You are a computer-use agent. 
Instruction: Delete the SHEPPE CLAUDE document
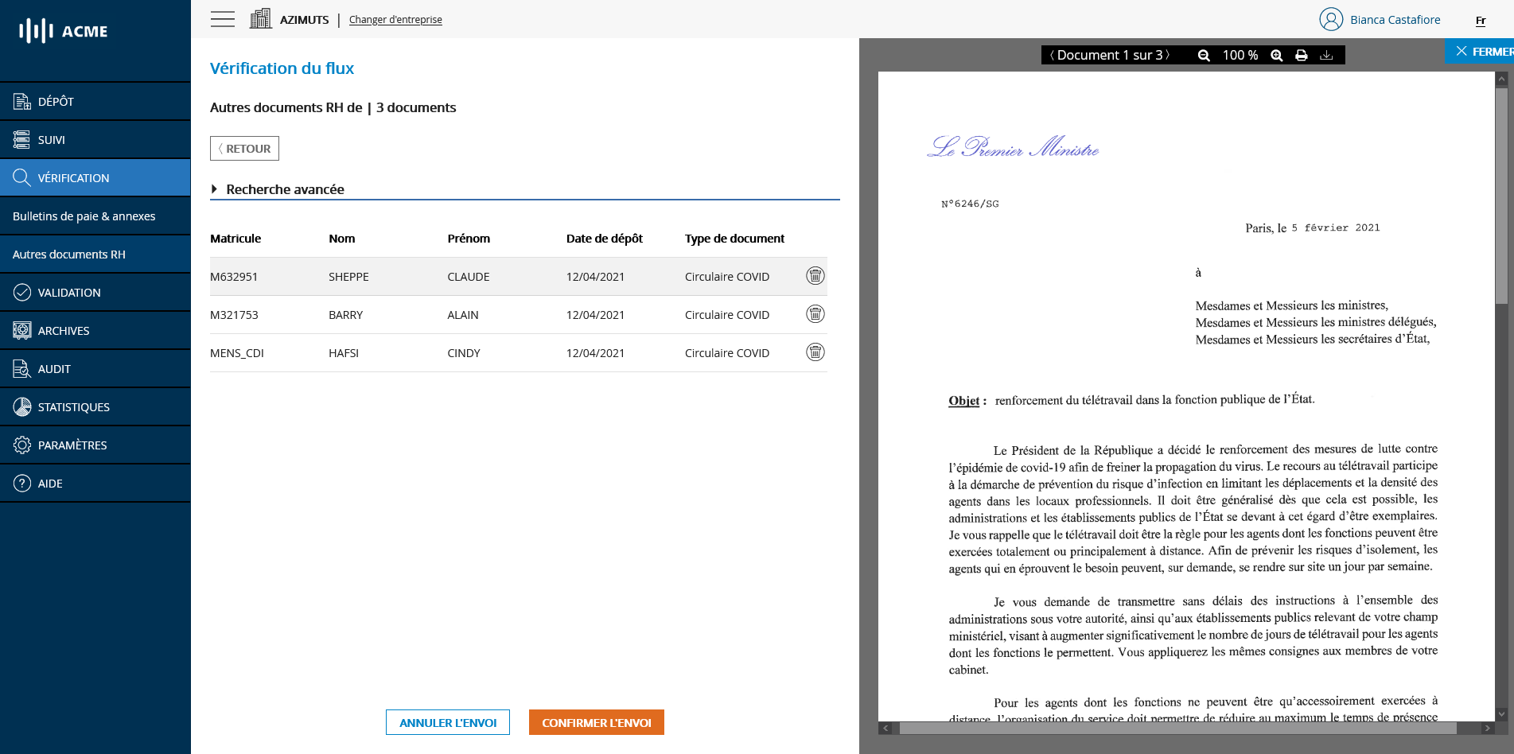[815, 276]
